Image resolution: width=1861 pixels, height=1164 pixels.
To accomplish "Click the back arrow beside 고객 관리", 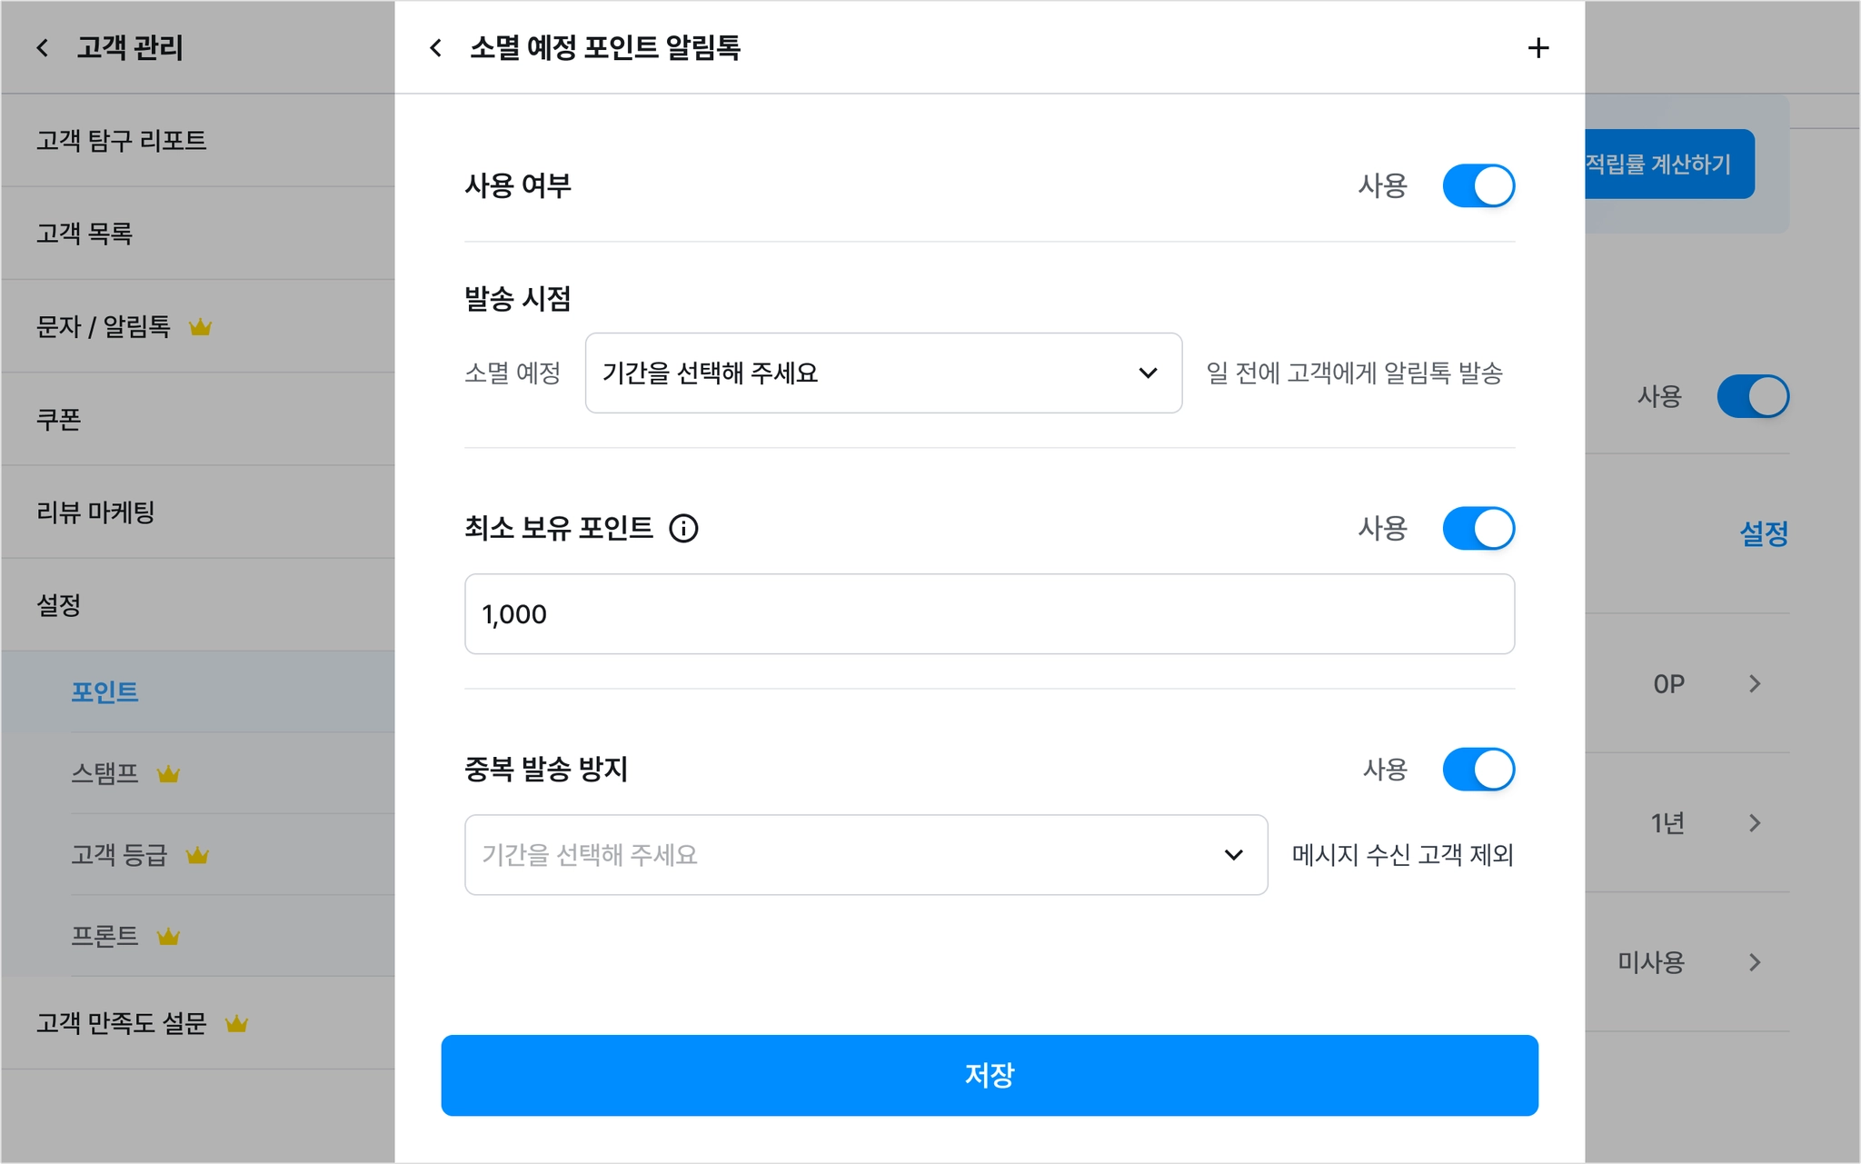I will 43,48.
